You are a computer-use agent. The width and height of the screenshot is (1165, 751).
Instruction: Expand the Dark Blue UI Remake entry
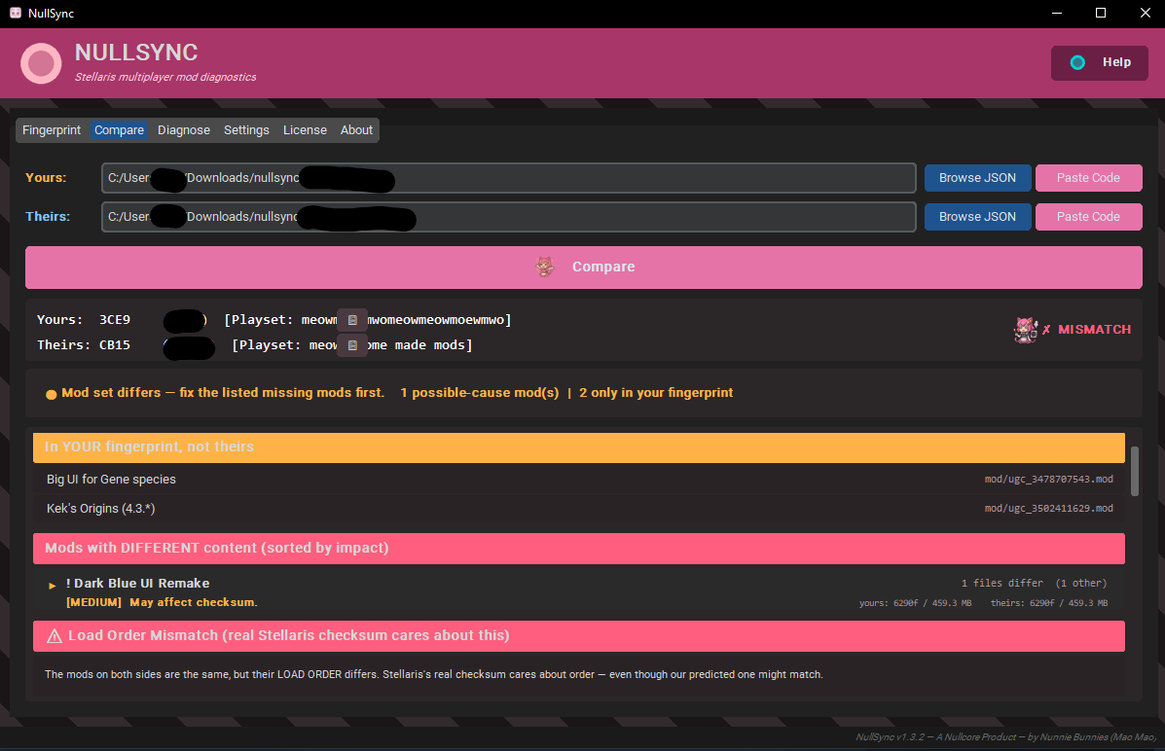click(x=52, y=586)
